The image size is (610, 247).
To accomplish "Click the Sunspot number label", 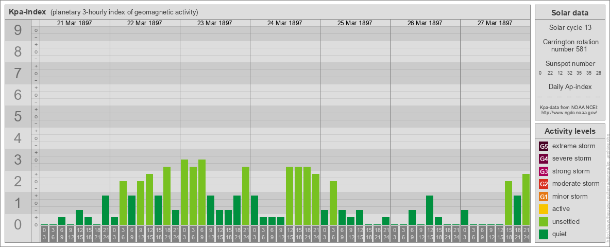I will (x=570, y=64).
